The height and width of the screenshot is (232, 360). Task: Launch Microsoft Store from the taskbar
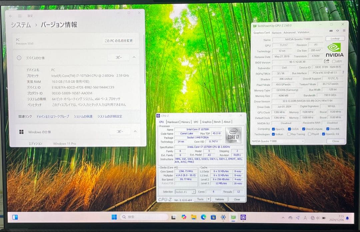[x=213, y=217]
